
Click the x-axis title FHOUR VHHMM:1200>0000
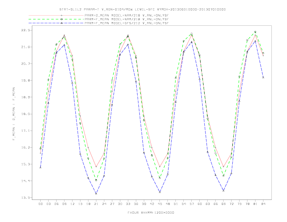151,213
